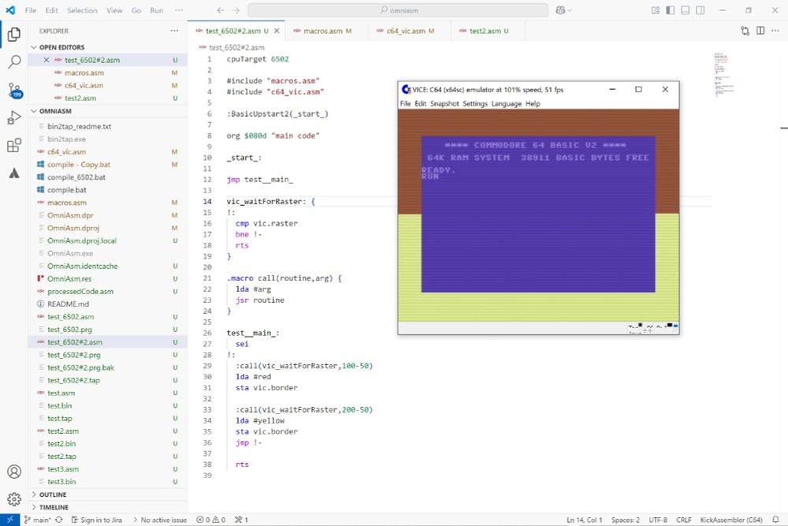Open the Manage gear menu
The height and width of the screenshot is (526, 788).
[x=14, y=499]
